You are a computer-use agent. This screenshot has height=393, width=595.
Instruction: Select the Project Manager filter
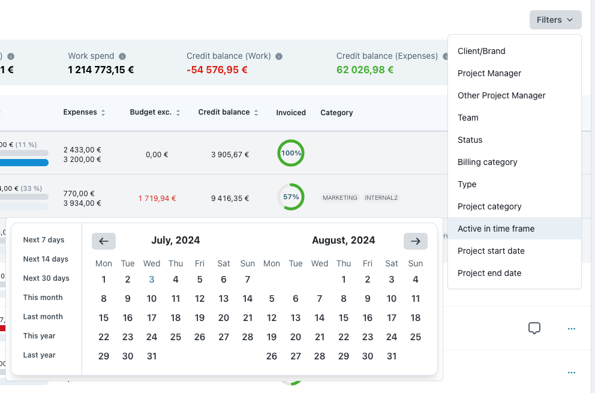[515, 73]
